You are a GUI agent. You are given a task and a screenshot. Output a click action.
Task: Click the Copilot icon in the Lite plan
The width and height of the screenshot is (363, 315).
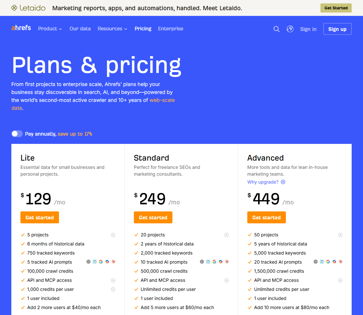[107, 262]
